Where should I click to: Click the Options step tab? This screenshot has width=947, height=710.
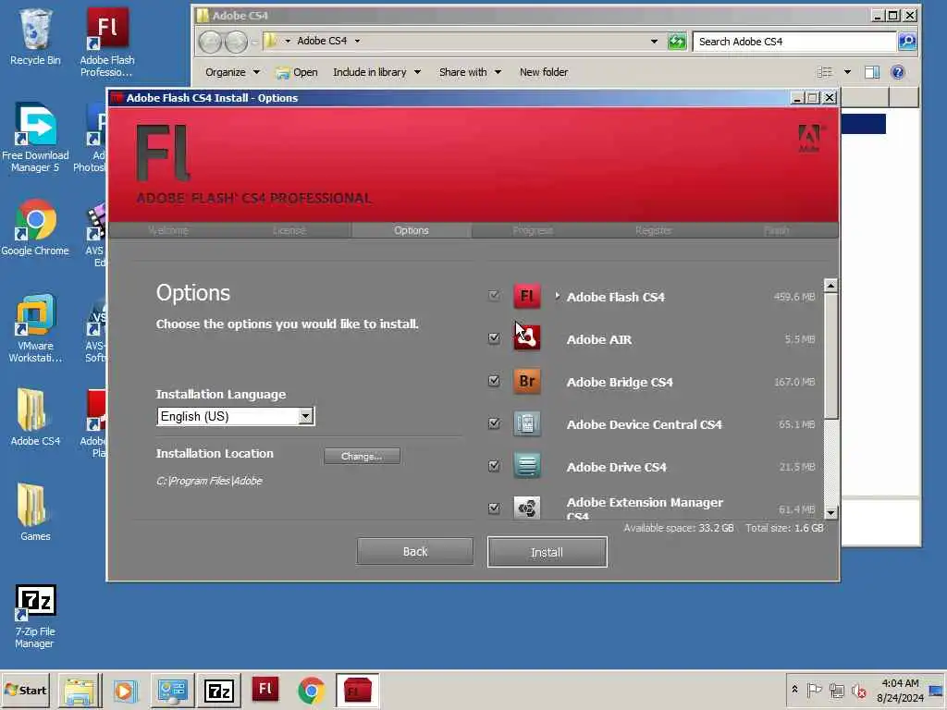(x=412, y=230)
